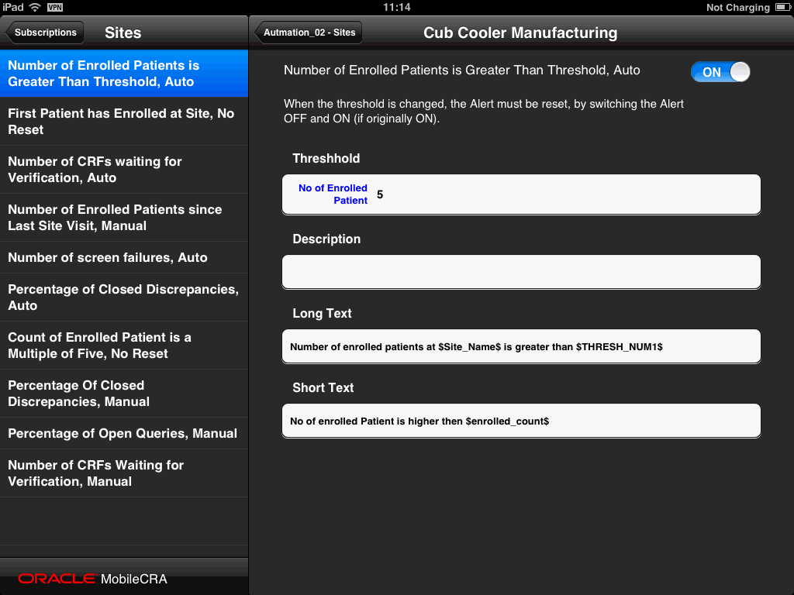Viewport: 794px width, 595px height.
Task: Select Percentage of Closed Discrepancies, Auto
Action: click(124, 297)
